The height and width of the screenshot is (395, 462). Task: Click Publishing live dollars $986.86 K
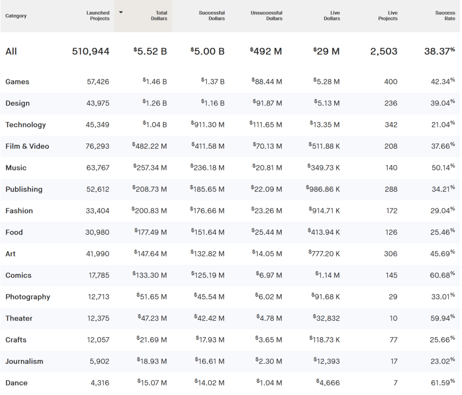(323, 189)
